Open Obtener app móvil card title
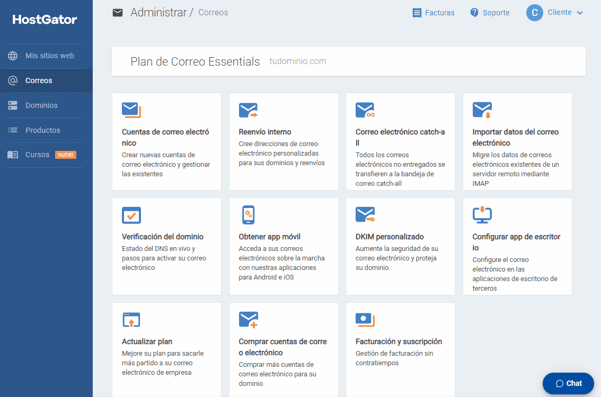601x397 pixels. point(269,237)
